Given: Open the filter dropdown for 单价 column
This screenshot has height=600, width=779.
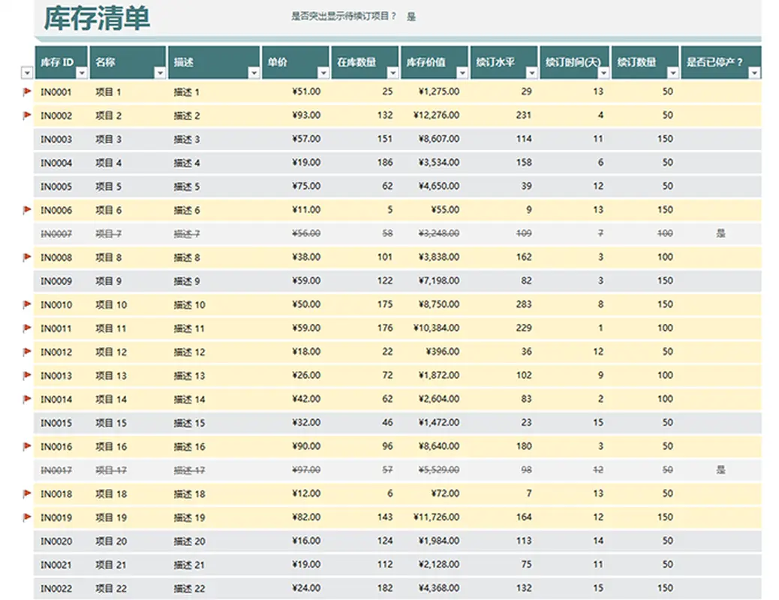Looking at the screenshot, I should pos(323,73).
